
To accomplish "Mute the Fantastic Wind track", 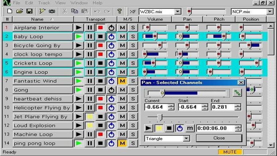I will pos(122,81).
